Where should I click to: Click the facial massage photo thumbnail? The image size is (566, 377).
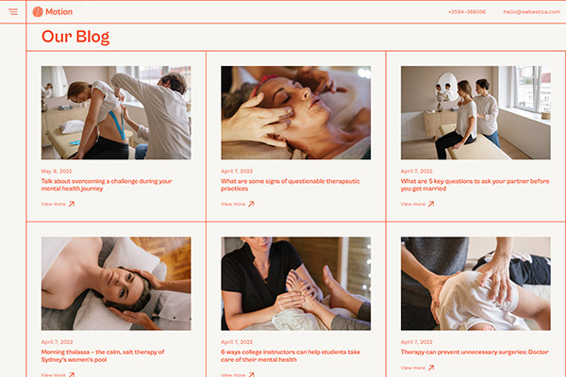295,112
